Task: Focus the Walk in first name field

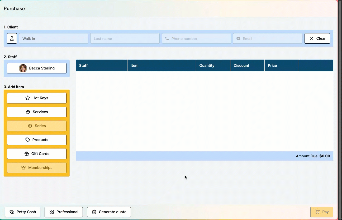Action: [x=54, y=38]
